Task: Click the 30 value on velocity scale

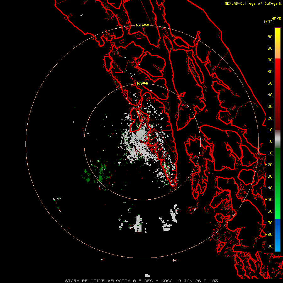Action: coord(270,107)
